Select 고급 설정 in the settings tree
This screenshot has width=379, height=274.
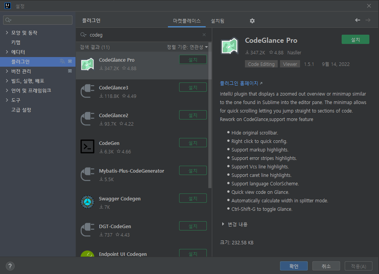(21, 110)
